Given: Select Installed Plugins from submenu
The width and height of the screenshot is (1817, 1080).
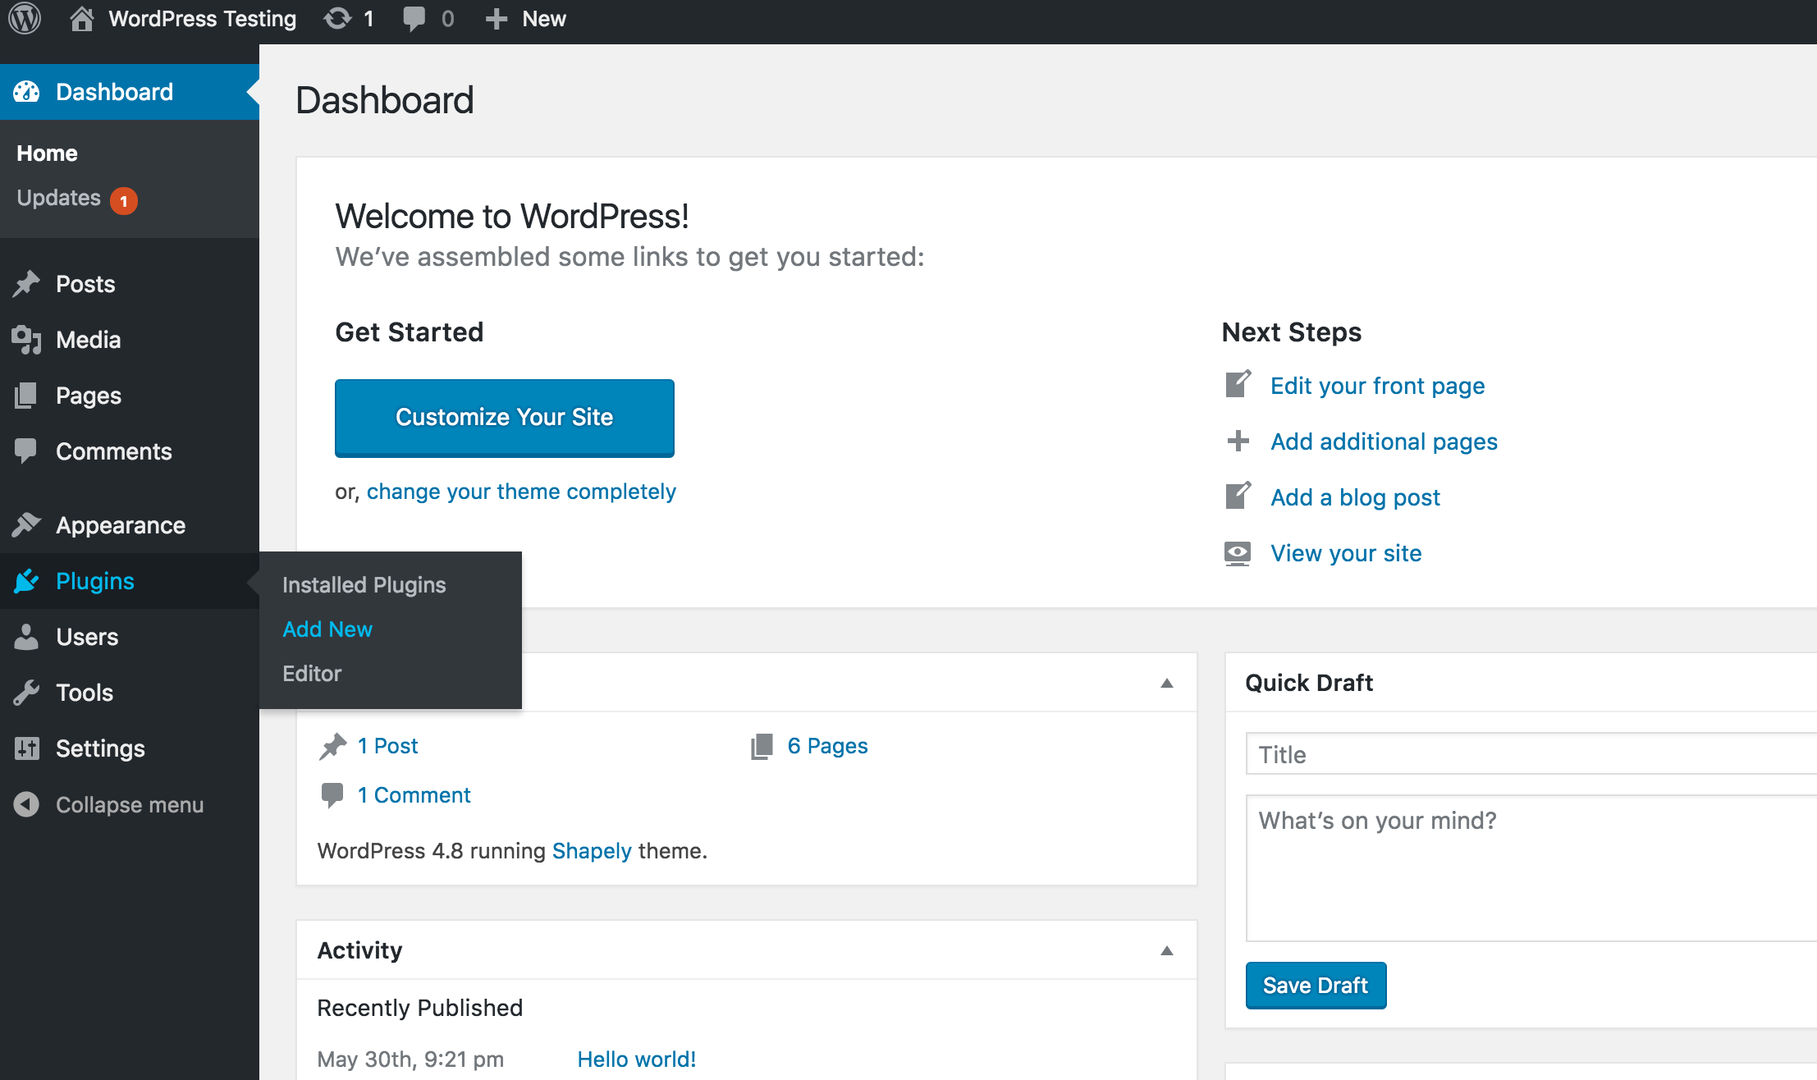Looking at the screenshot, I should pyautogui.click(x=364, y=583).
